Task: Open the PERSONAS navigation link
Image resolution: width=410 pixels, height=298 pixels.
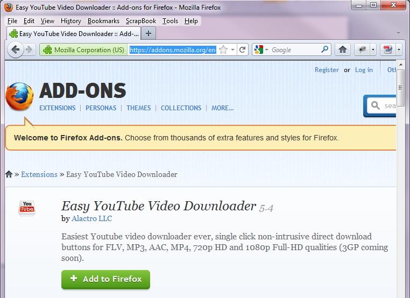Action: (101, 108)
